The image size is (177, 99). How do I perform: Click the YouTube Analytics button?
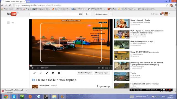(x=85, y=73)
